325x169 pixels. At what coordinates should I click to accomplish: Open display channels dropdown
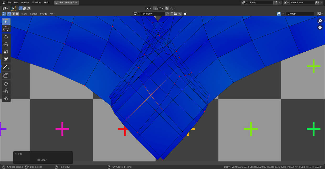[320, 14]
